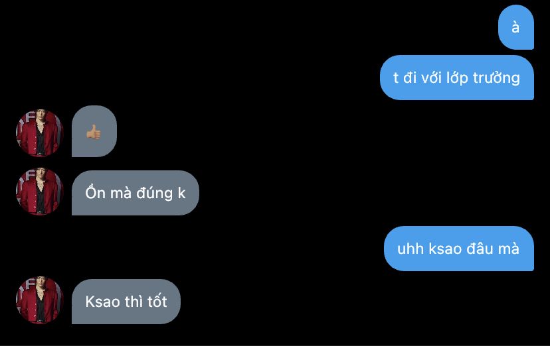Click trailing letter "k" after "đúng"
The image size is (550, 346).
[181, 193]
